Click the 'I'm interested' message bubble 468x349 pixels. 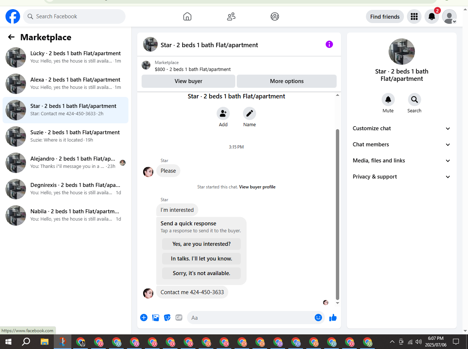click(x=177, y=210)
